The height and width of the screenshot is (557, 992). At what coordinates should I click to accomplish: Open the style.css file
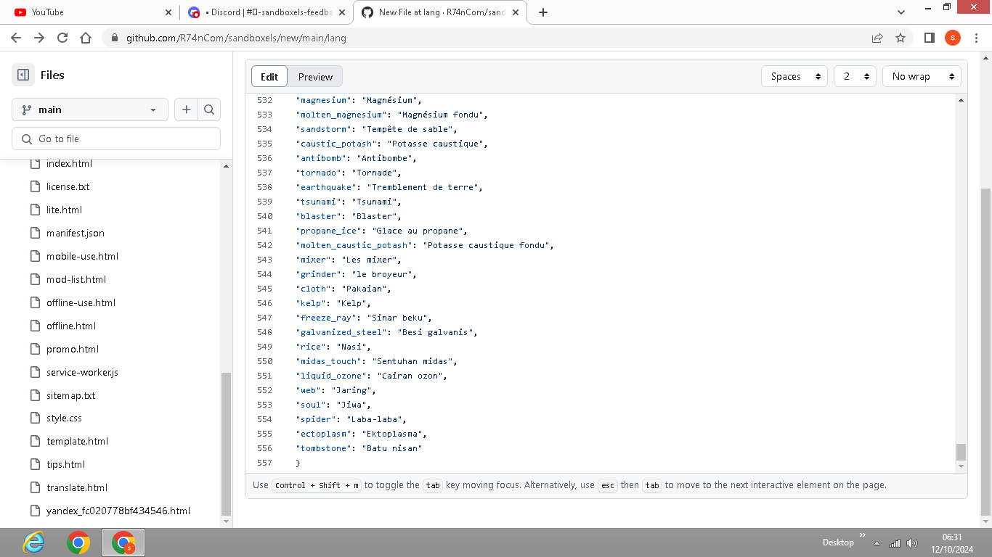[62, 418]
